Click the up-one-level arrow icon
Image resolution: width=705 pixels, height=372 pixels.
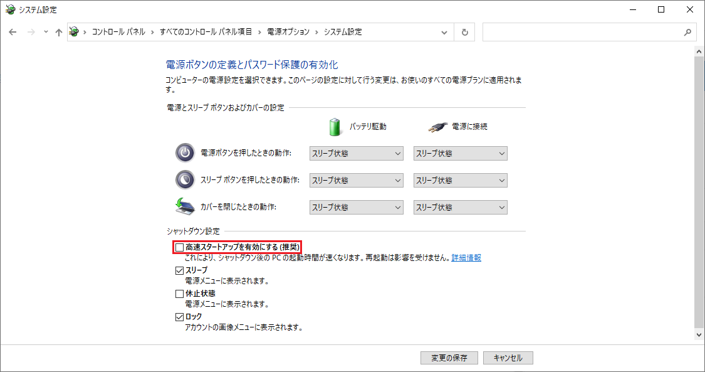click(59, 32)
